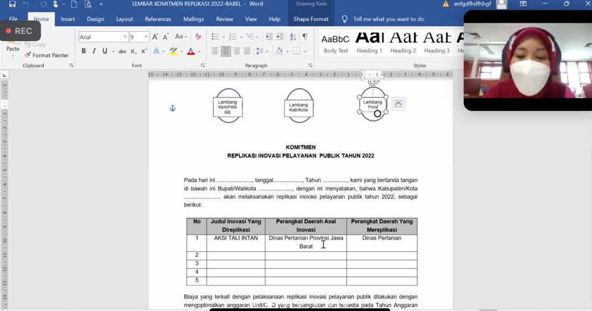This screenshot has height=311, width=592.
Task: Open Ribbon Display Options
Action: pyautogui.click(x=523, y=4)
